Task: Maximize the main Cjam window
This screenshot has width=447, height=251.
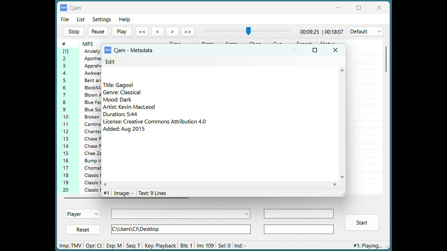Action: pyautogui.click(x=359, y=8)
